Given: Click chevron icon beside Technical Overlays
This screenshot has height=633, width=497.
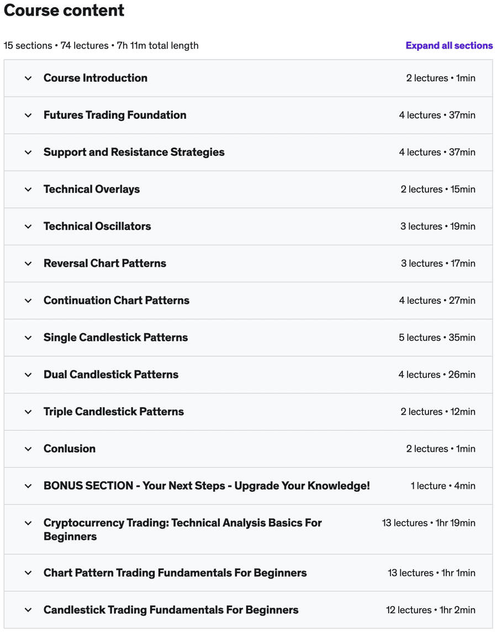Looking at the screenshot, I should pos(28,189).
